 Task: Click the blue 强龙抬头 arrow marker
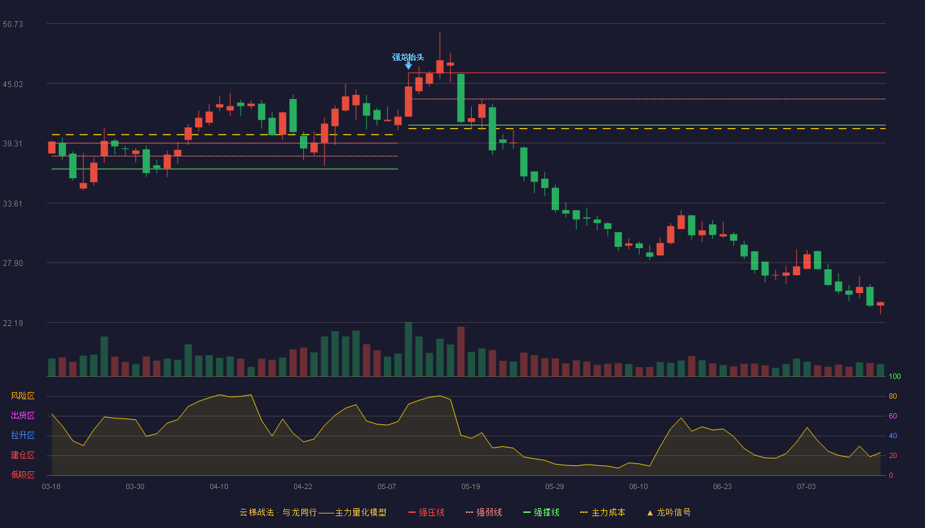point(408,65)
